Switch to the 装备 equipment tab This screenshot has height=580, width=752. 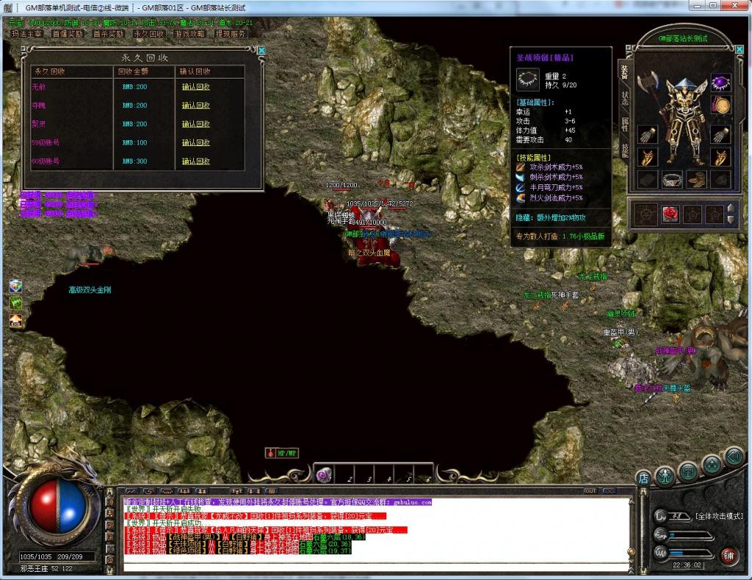(624, 72)
